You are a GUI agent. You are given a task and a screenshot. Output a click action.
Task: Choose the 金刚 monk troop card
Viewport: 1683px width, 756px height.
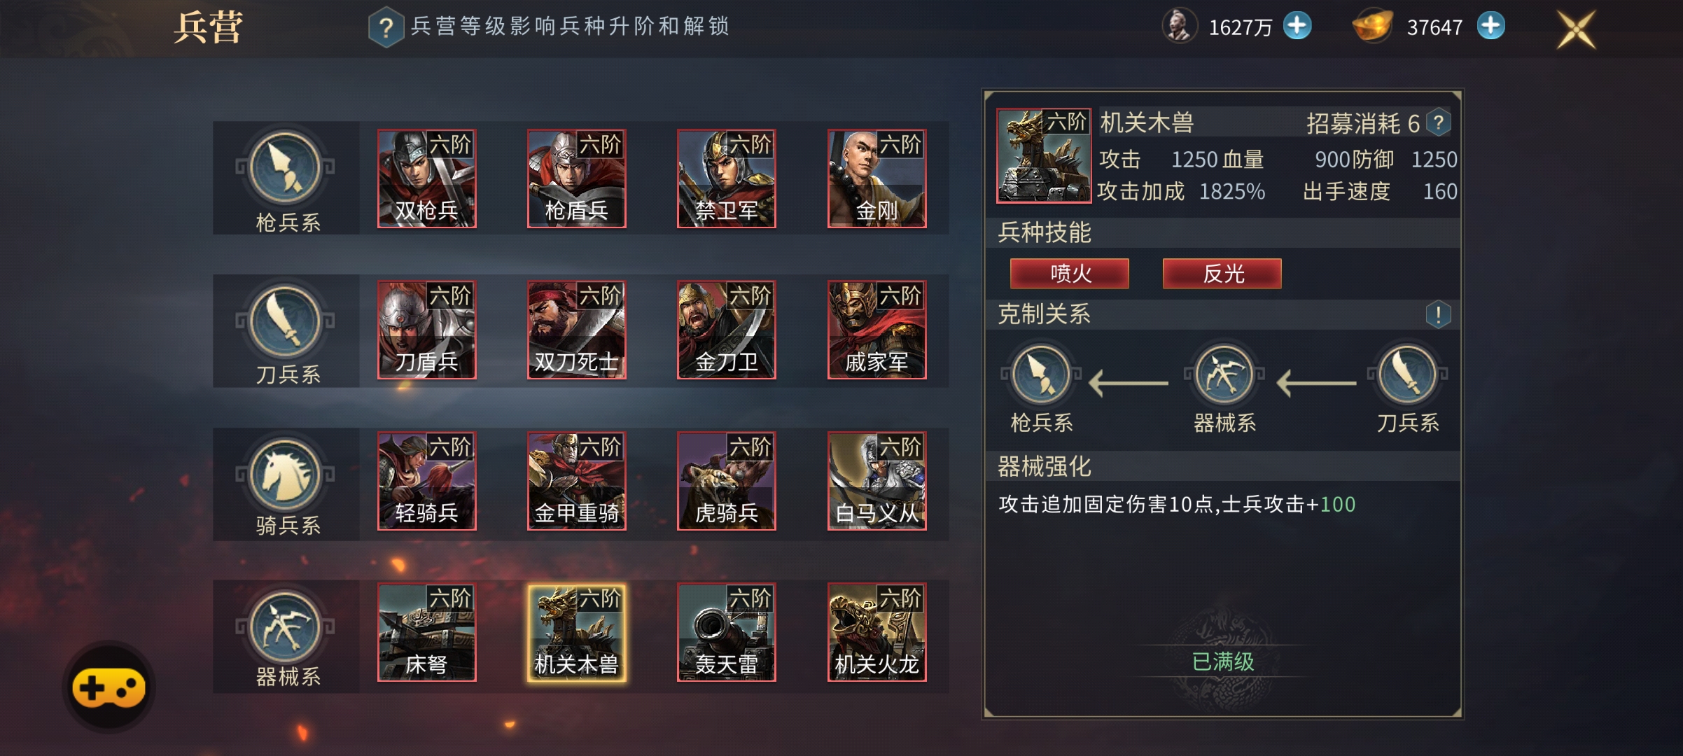click(877, 178)
